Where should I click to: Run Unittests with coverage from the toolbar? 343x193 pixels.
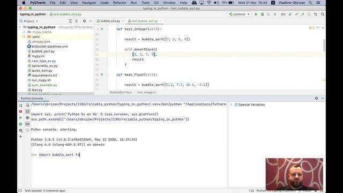coord(269,14)
